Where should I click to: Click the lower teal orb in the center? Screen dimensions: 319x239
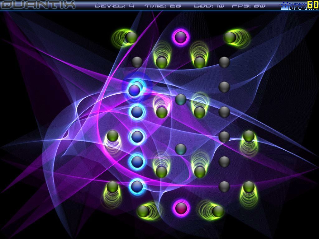tap(181, 149)
